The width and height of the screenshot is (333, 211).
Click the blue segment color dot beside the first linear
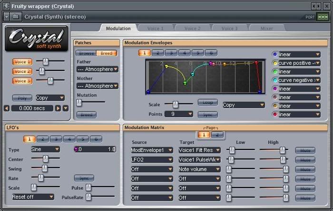coord(275,54)
